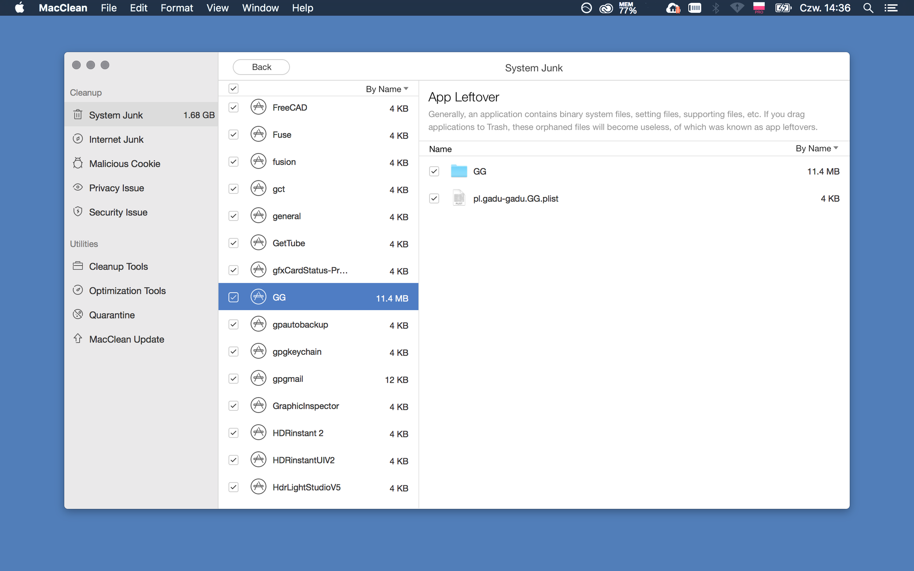This screenshot has width=914, height=571.
Task: Click the app icon beside gct
Action: (x=258, y=189)
